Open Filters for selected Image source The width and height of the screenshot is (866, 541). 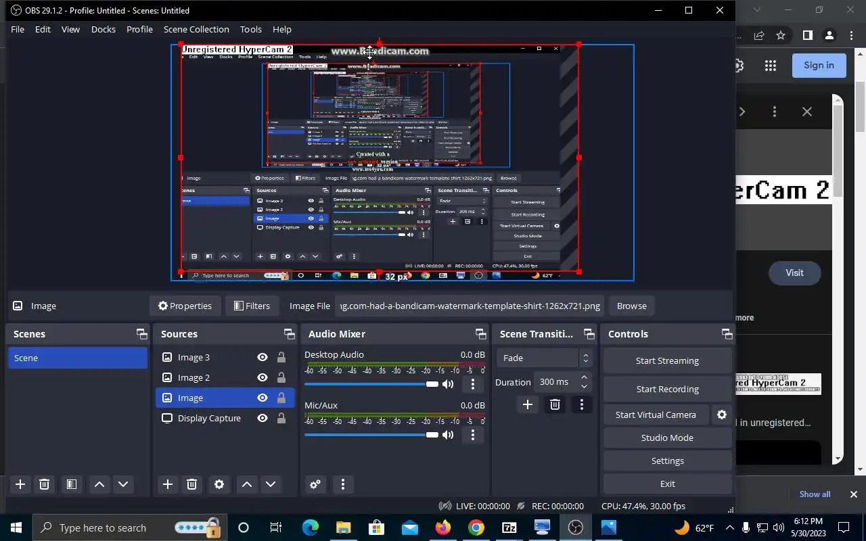tap(252, 306)
